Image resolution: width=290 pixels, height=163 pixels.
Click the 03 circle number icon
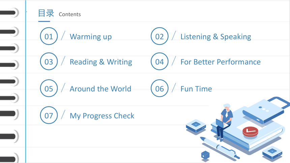click(49, 61)
